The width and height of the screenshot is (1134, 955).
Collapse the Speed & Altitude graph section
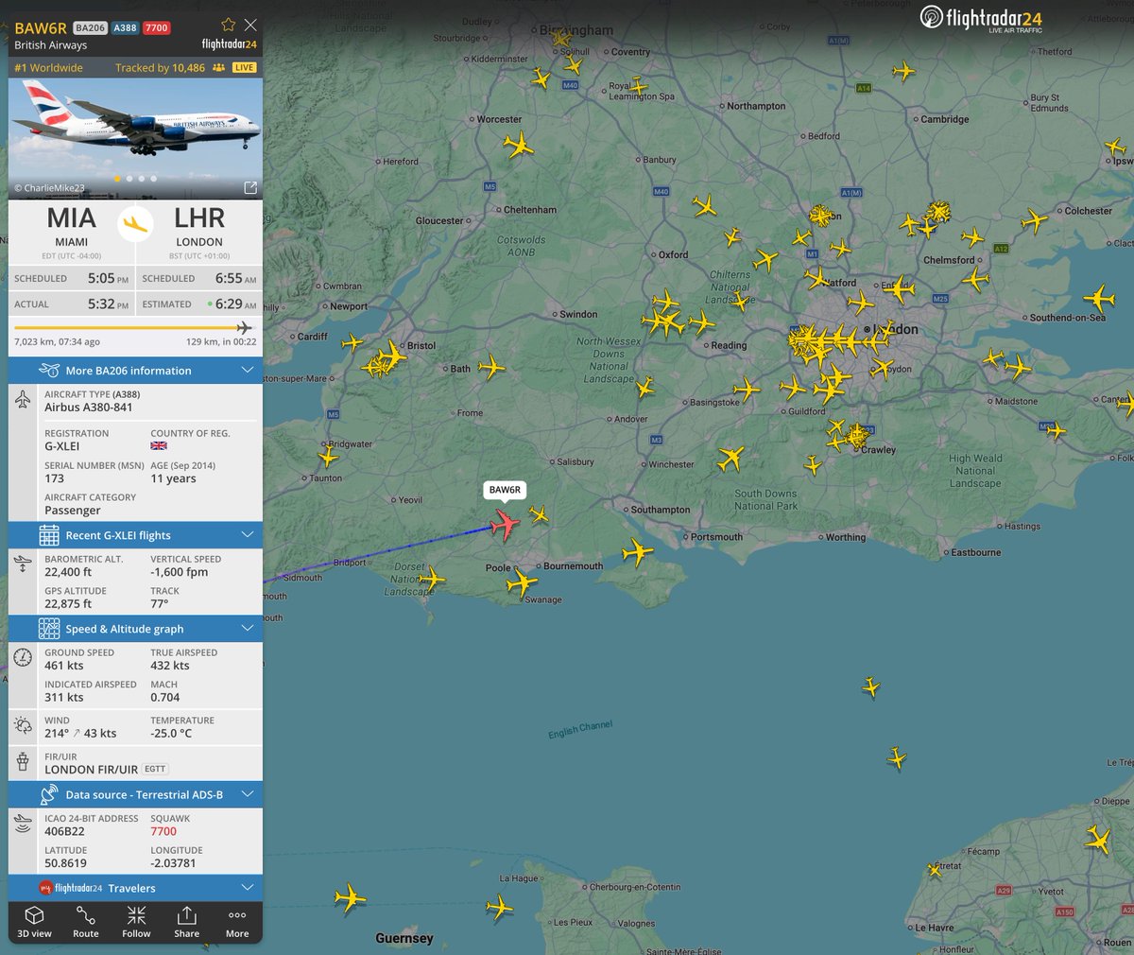[247, 628]
